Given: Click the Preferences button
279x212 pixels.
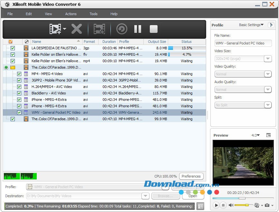Looking at the screenshot, I should 191,176.
